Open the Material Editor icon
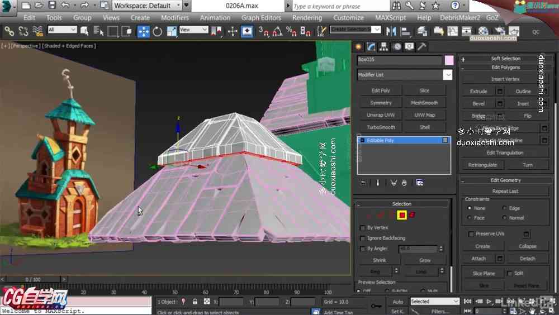The image size is (559, 315). [x=483, y=31]
